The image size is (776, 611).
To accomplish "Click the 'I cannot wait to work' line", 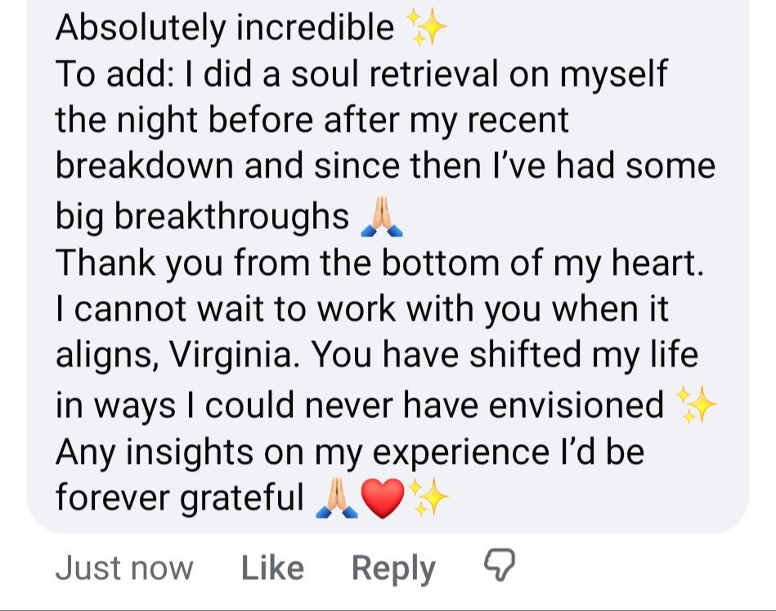I will (x=361, y=309).
